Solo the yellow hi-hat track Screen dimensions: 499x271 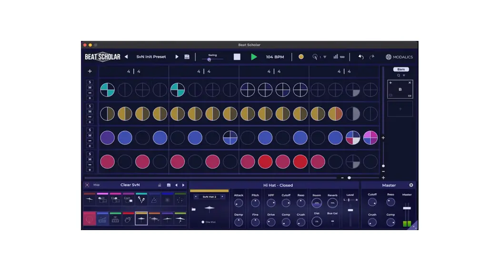click(90, 106)
